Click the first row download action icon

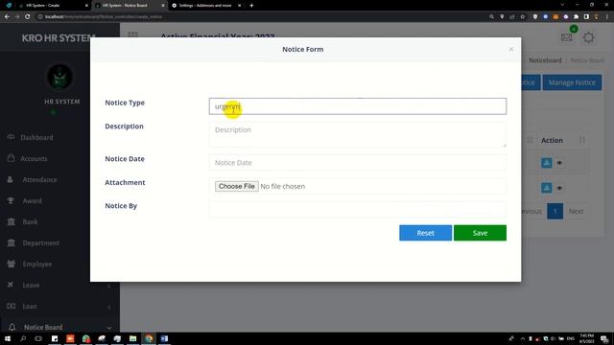coord(546,163)
